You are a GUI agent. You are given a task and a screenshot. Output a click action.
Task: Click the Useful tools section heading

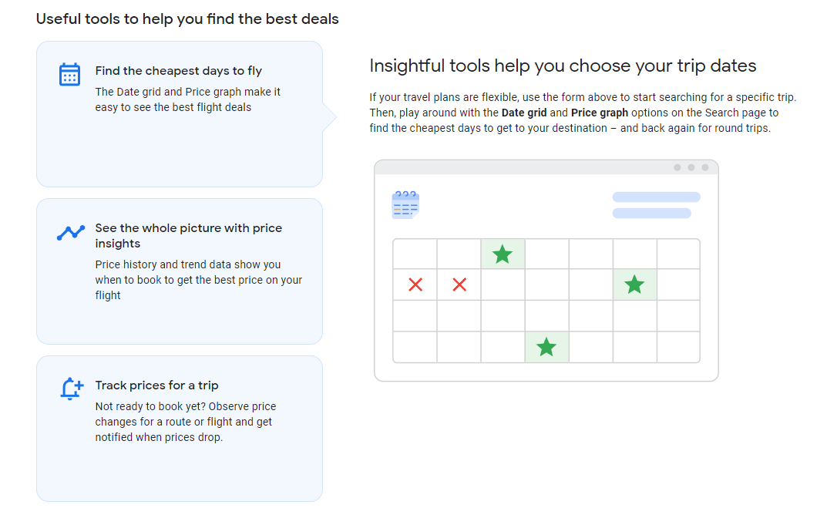pos(187,19)
